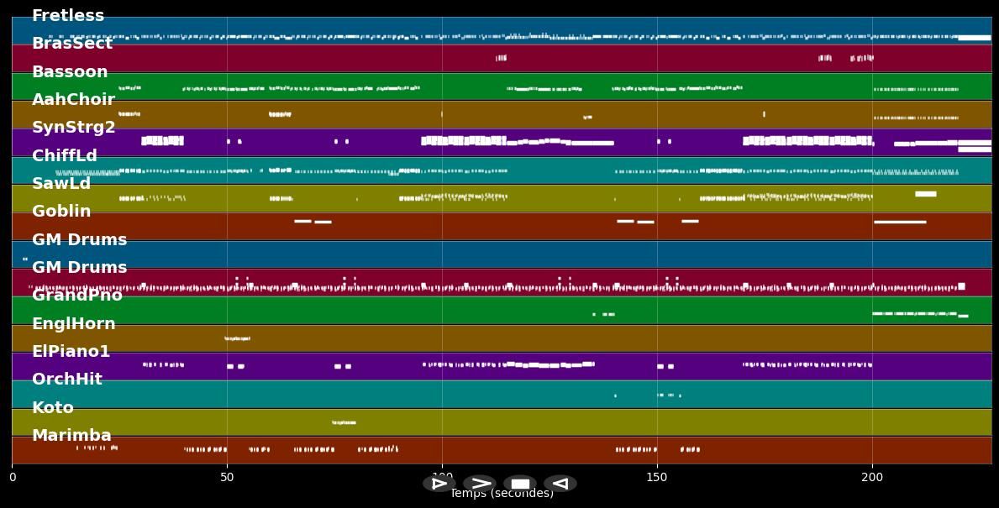Stop playback using the stop icon

519,484
